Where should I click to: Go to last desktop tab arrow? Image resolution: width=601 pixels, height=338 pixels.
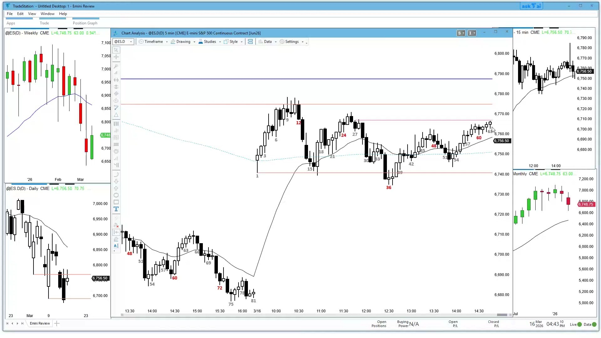23,324
